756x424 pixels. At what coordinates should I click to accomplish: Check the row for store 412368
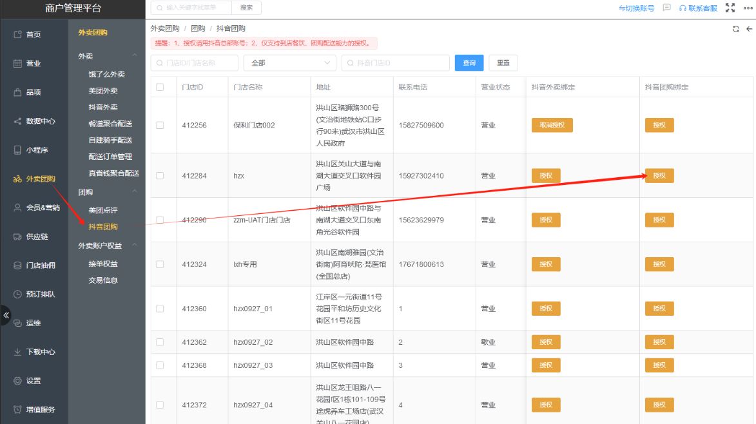click(x=160, y=365)
